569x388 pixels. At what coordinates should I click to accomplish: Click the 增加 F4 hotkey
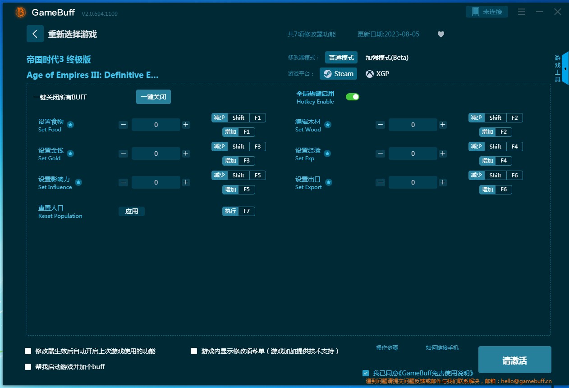pyautogui.click(x=496, y=161)
